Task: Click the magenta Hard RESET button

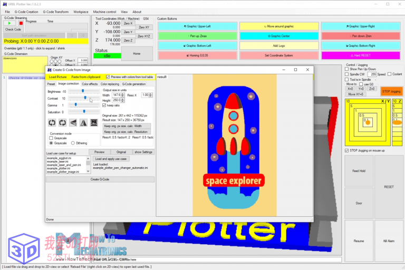Action: (x=361, y=55)
